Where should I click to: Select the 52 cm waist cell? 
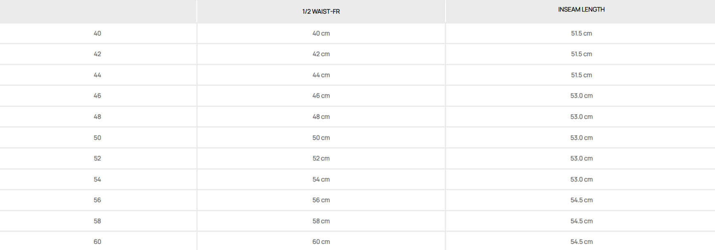(321, 158)
